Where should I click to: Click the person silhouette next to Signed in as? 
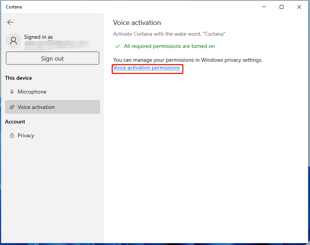13,40
